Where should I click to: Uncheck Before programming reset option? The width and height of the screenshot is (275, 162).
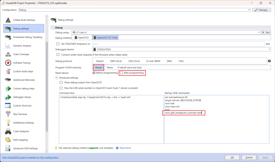(x=94, y=73)
